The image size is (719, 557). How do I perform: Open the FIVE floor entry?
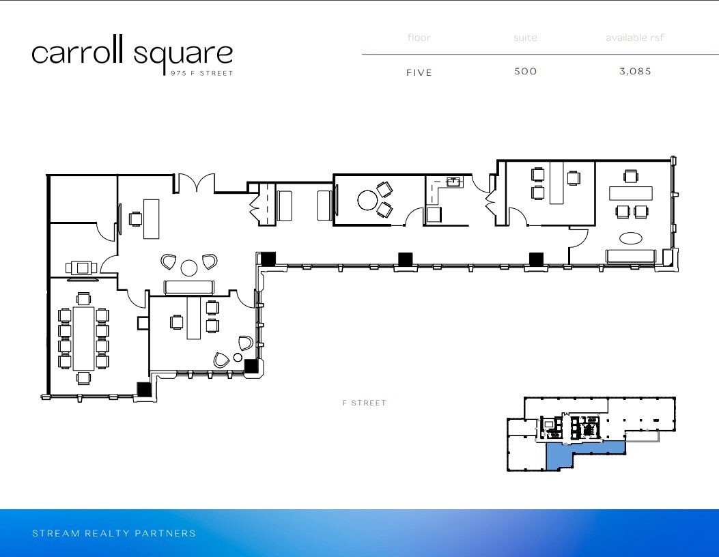coord(420,72)
